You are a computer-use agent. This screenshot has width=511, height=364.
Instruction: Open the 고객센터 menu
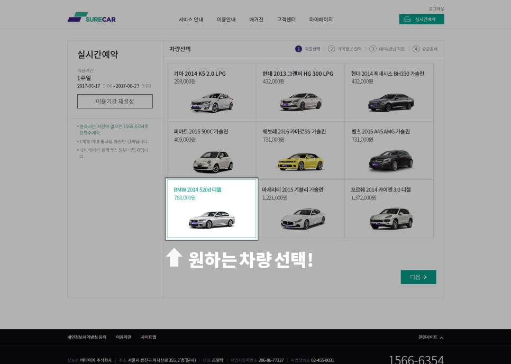click(x=286, y=20)
